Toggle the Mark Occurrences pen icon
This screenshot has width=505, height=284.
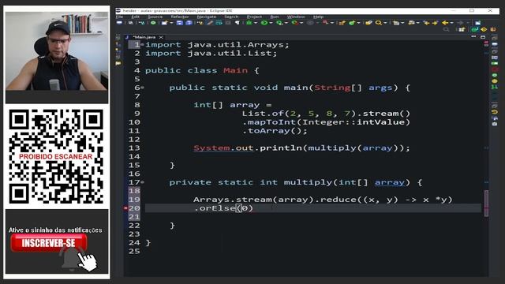coord(210,23)
